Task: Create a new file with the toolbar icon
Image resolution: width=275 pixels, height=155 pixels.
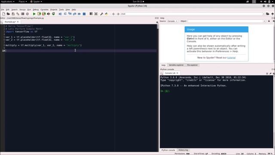Action: (3, 14)
